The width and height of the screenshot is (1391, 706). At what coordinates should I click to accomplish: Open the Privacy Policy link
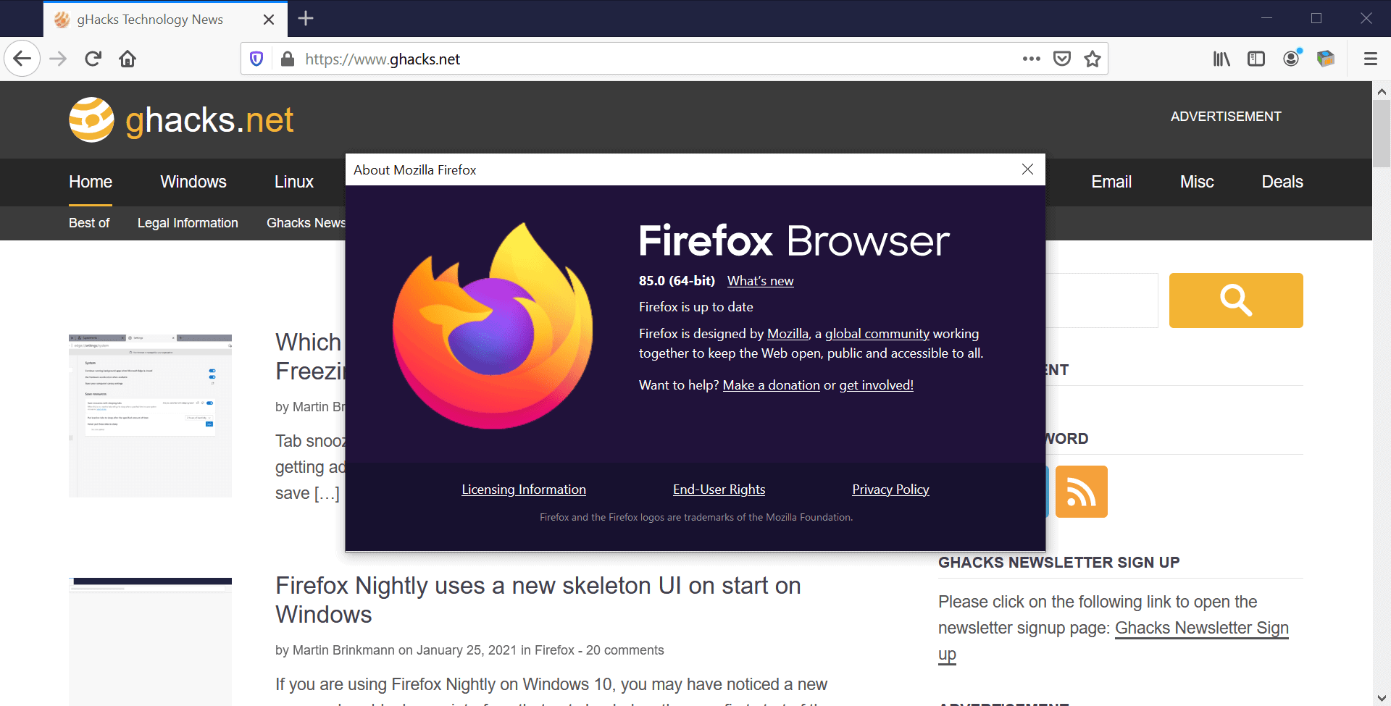pyautogui.click(x=890, y=489)
